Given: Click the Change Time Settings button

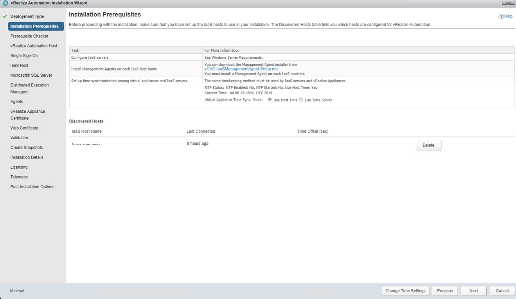Looking at the screenshot, I should point(405,291).
